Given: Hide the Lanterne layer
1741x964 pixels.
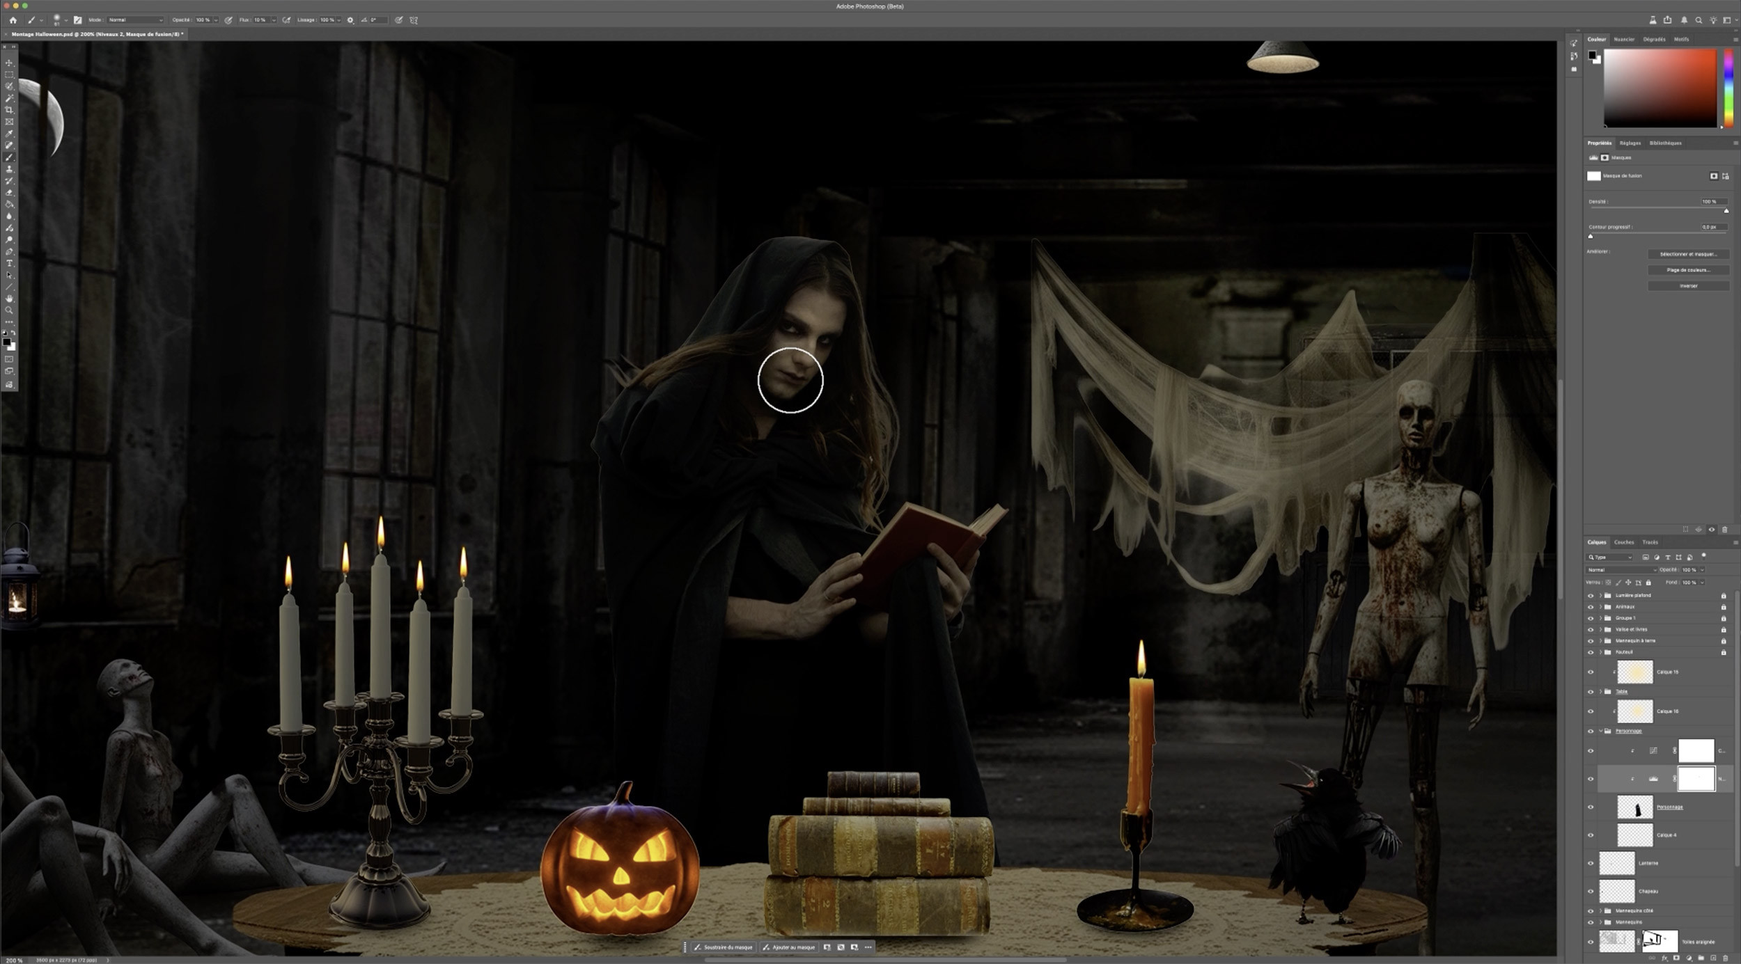Looking at the screenshot, I should (x=1590, y=863).
